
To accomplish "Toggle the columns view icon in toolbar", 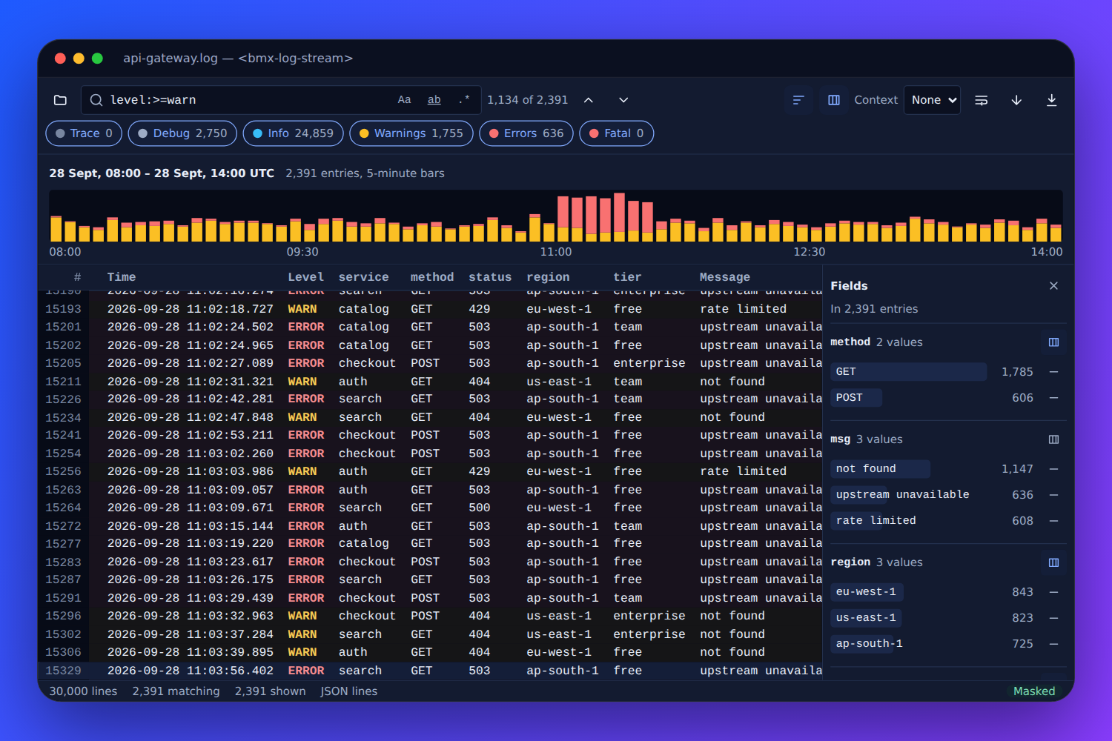I will 834,100.
